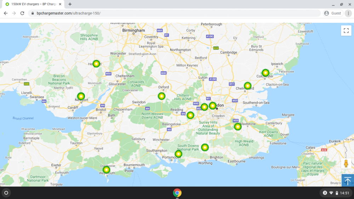Open the Chrome three-dot menu
354x199 pixels.
(348, 13)
